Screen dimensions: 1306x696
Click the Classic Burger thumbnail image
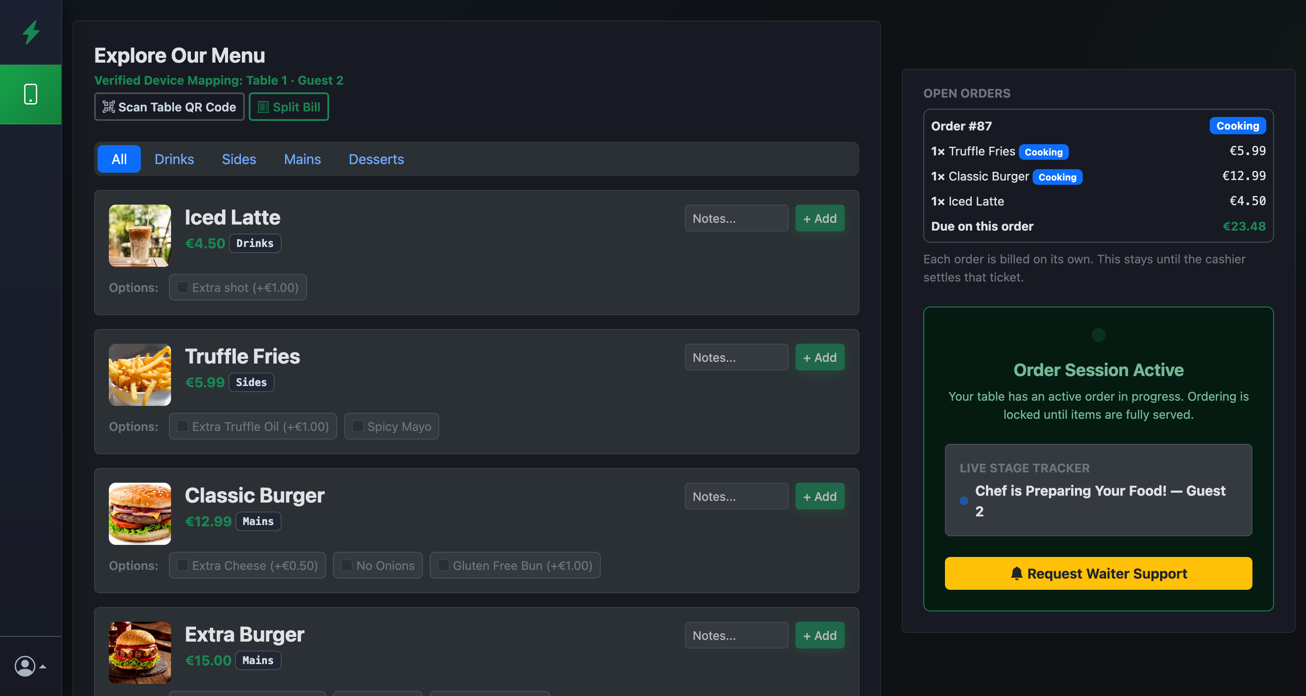(x=140, y=513)
